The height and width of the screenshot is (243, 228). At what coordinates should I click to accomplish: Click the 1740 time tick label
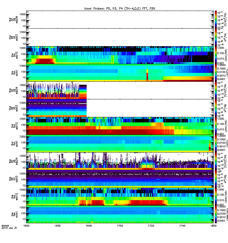[x=182, y=226]
